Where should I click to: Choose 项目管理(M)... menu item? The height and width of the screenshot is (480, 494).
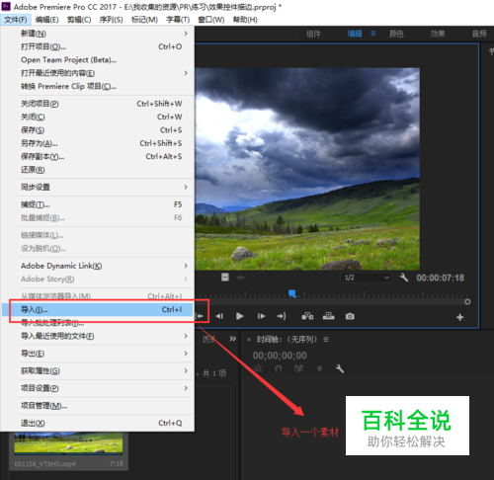point(98,406)
